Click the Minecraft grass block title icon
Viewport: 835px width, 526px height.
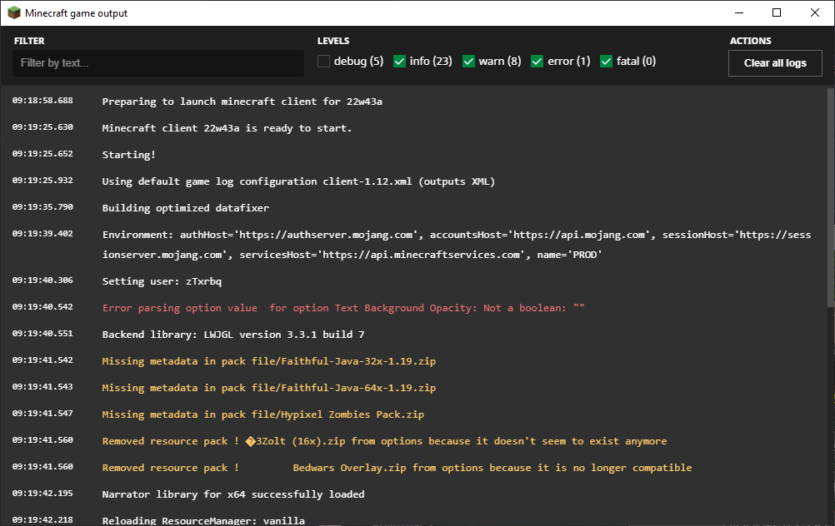(14, 13)
